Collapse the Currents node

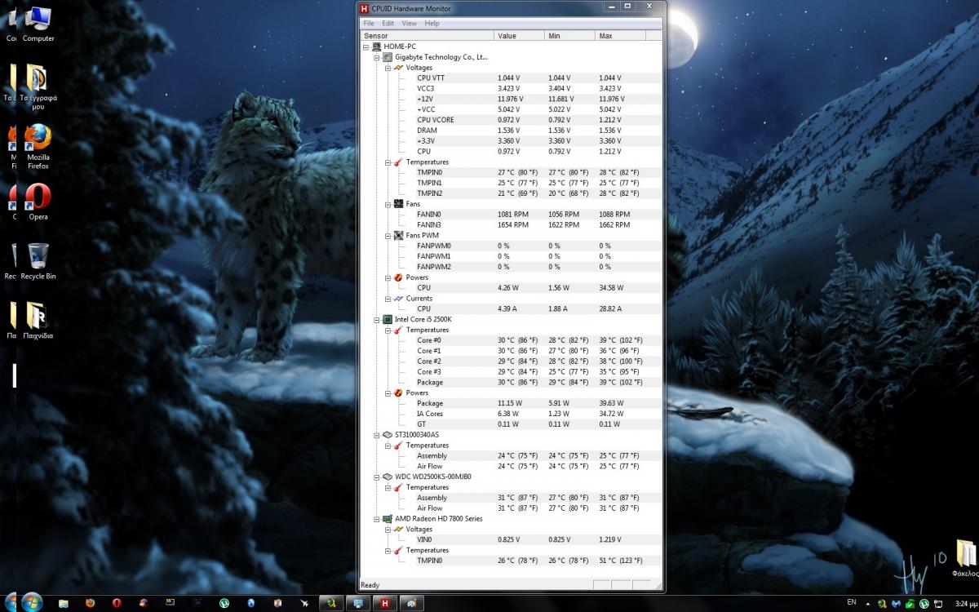pos(388,298)
